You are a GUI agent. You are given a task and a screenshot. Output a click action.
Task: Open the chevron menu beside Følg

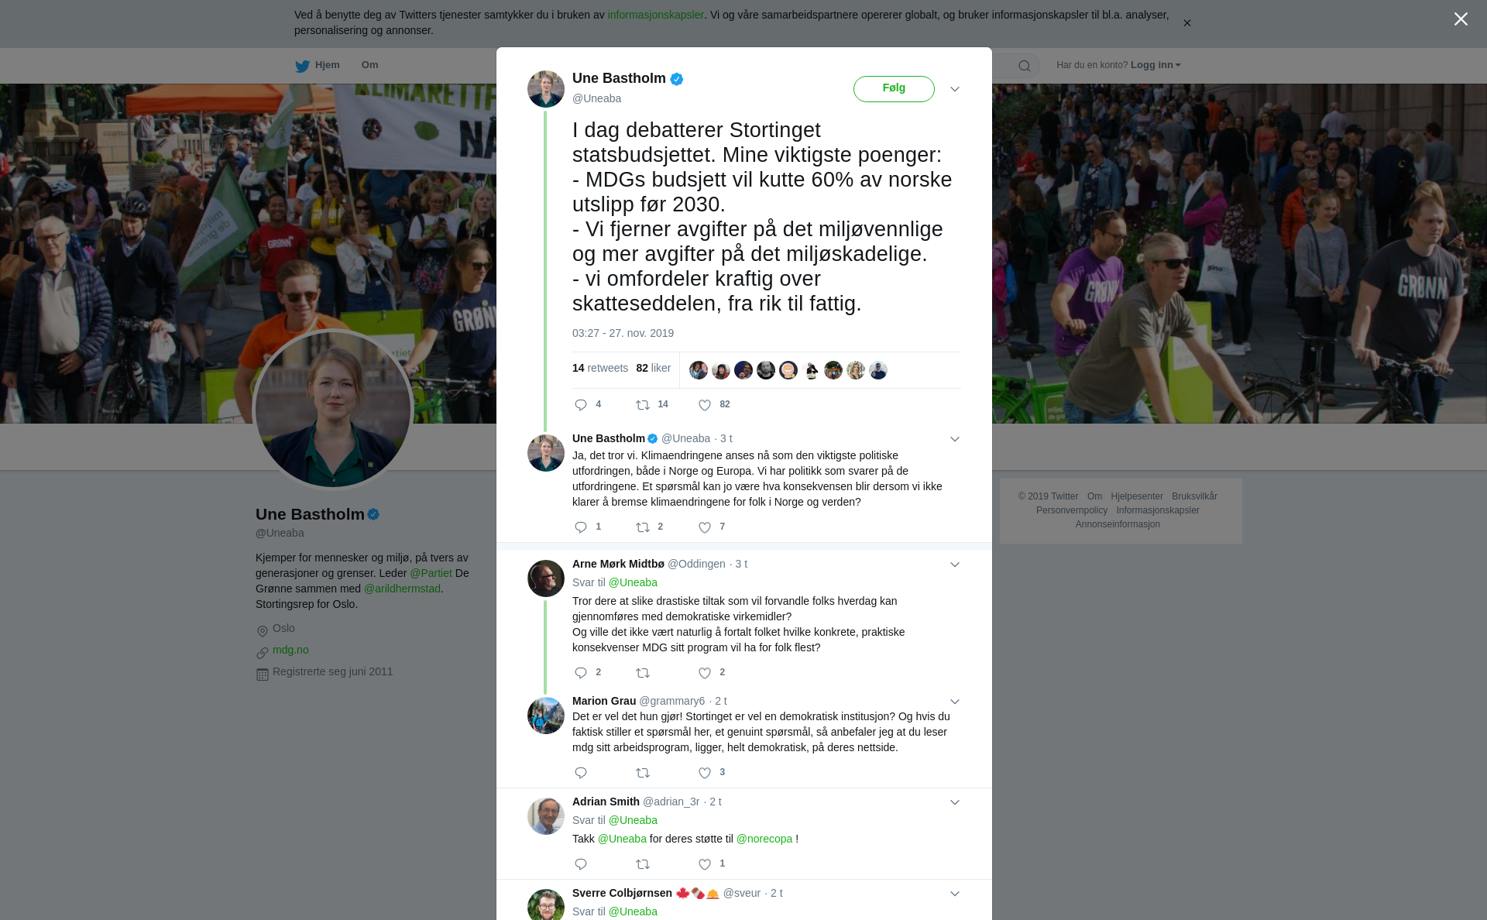[x=955, y=89]
